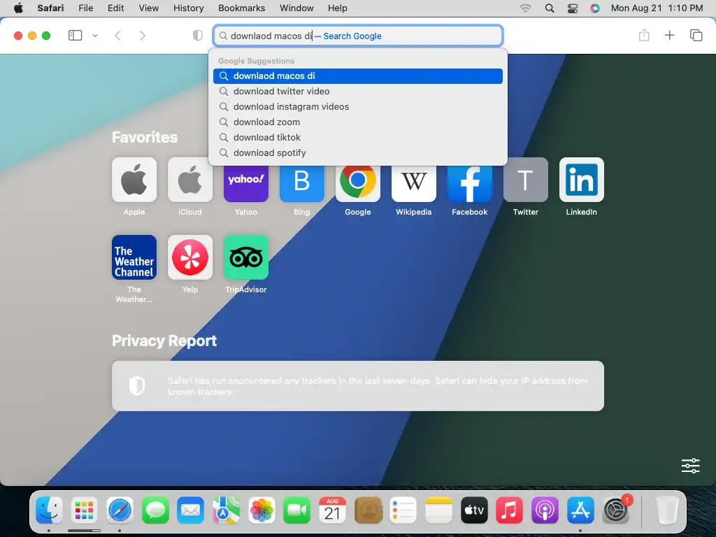
Task: Open Contacts from the Dock
Action: coord(368,510)
